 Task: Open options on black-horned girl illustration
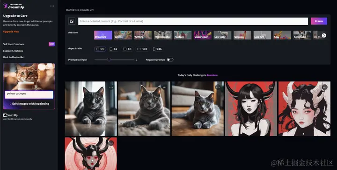(x=271, y=87)
